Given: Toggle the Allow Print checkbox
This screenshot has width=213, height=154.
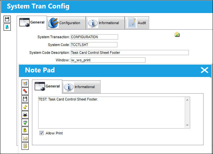Looking at the screenshot, I should click(41, 133).
